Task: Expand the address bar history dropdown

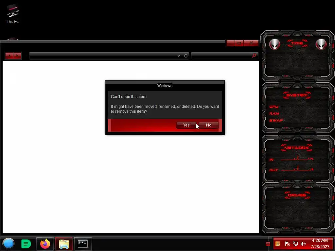Action: coord(179,56)
